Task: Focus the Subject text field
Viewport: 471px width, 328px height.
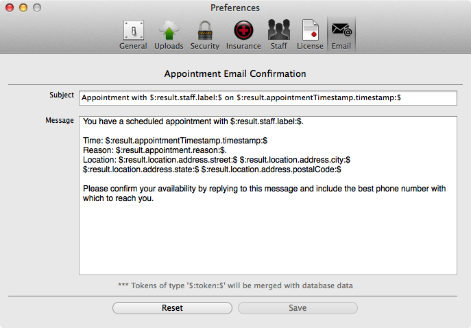Action: point(268,98)
